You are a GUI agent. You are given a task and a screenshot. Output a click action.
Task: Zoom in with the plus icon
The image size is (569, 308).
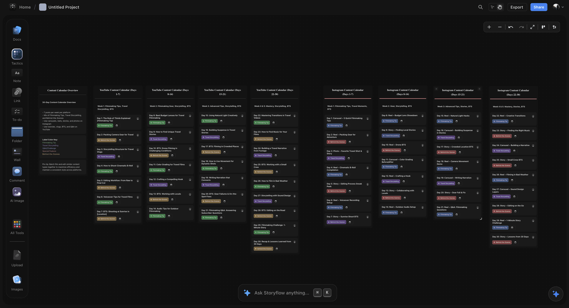coord(489,27)
